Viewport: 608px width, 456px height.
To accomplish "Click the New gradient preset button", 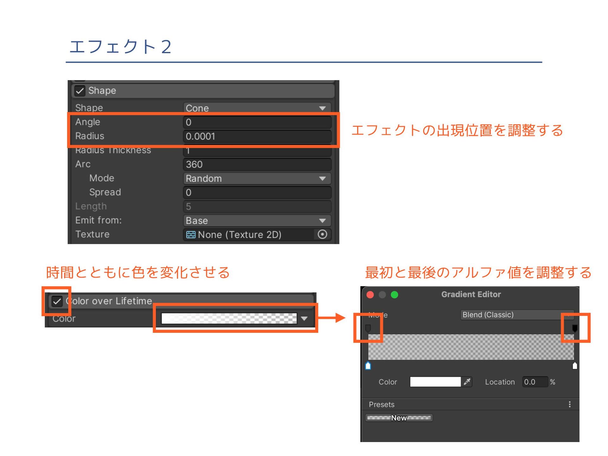I will (x=399, y=418).
